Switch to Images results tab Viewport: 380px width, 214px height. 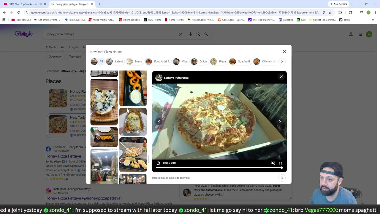[74, 47]
